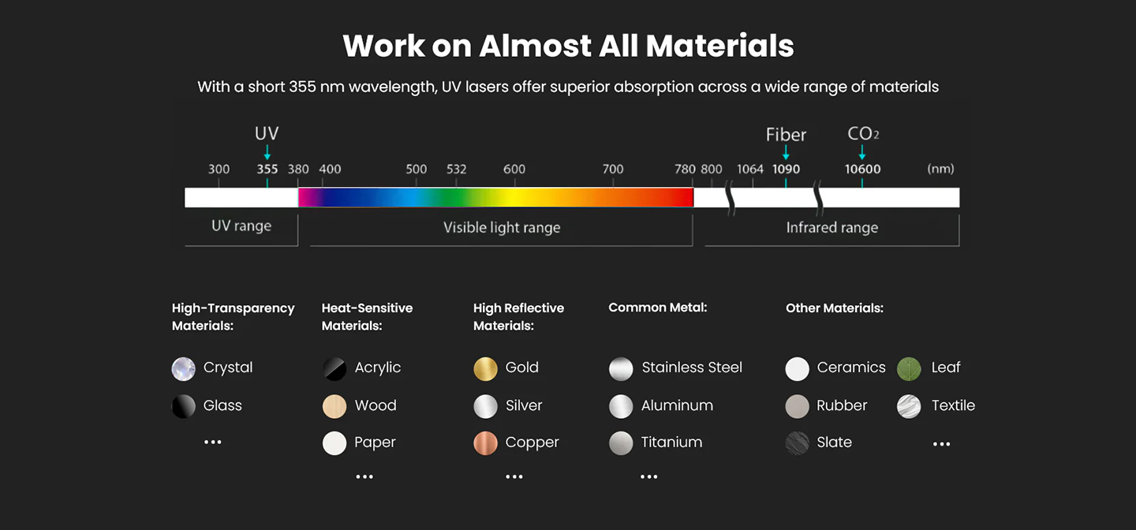Click the UV 355 wavelength marker
The height and width of the screenshot is (530, 1136).
pyautogui.click(x=267, y=169)
